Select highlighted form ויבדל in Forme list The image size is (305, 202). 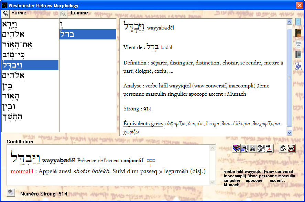[x=30, y=65]
